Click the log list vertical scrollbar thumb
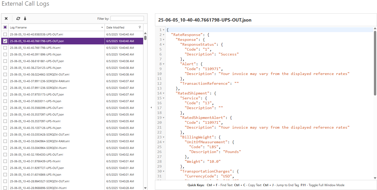Viewport: 377px width, 190px height. (145, 38)
